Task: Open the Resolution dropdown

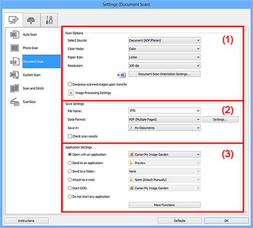Action: (x=164, y=66)
